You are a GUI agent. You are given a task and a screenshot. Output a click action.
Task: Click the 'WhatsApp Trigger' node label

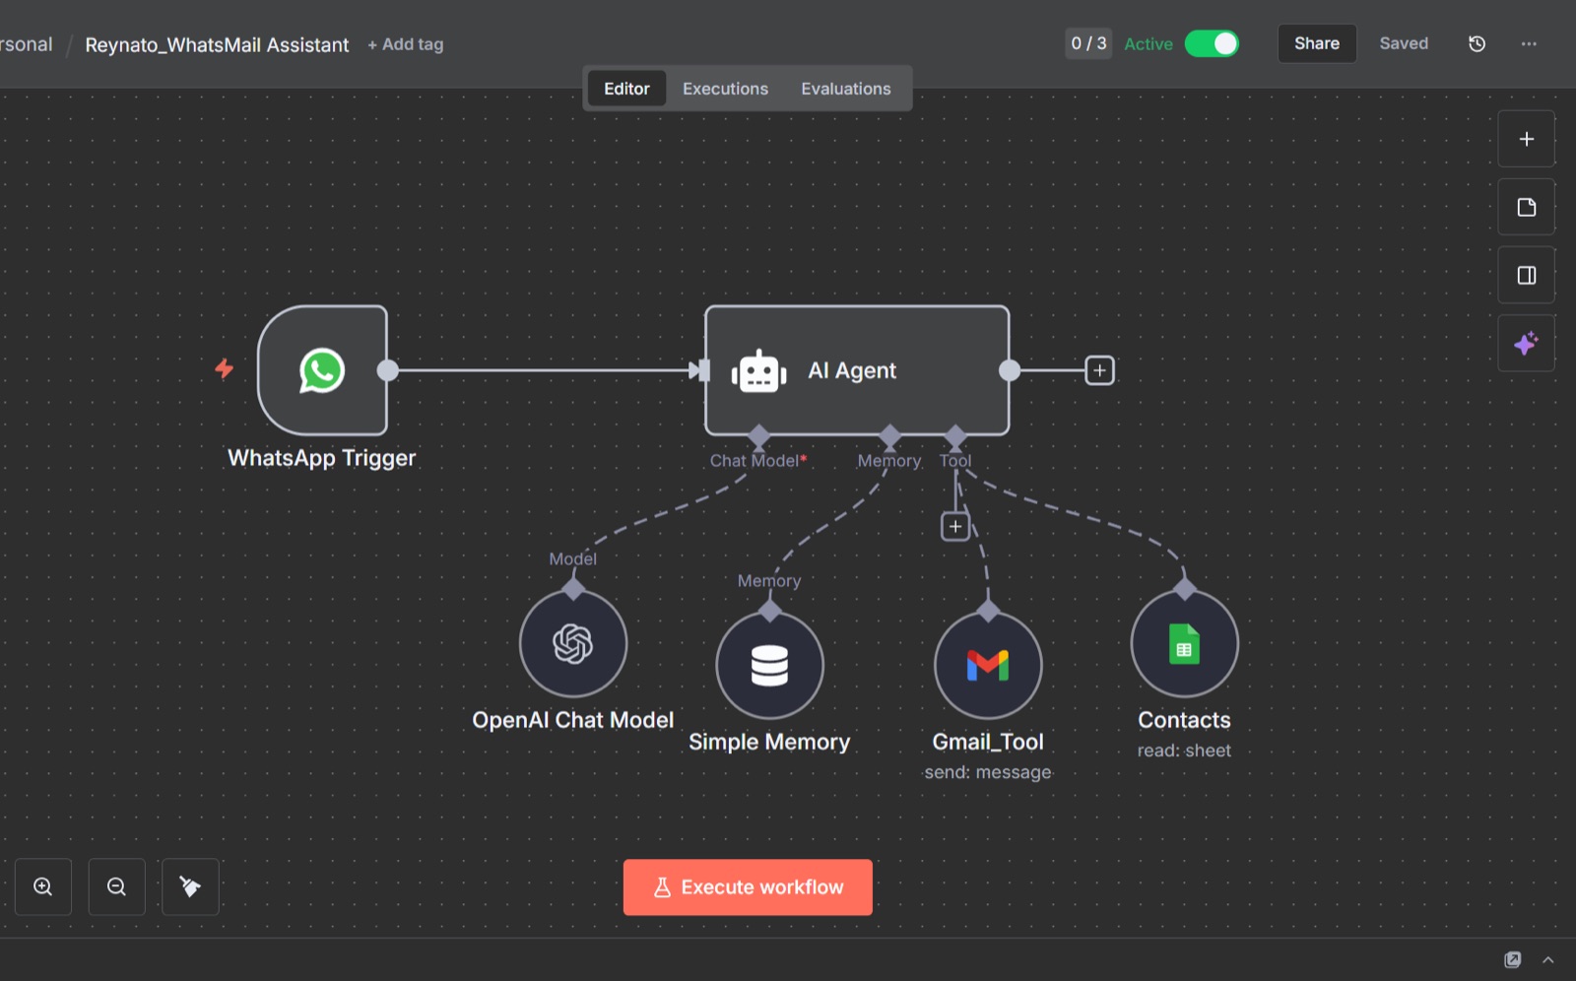(322, 458)
